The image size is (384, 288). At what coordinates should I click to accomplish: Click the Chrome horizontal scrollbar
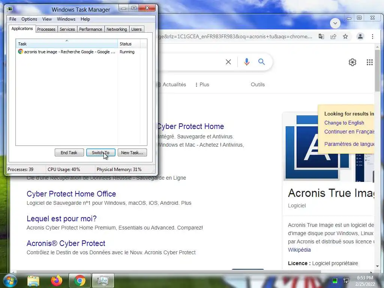tap(168, 271)
